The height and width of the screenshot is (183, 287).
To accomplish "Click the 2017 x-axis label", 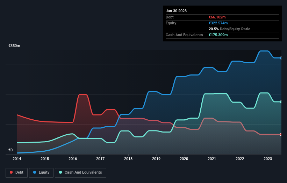I will coord(100,159).
